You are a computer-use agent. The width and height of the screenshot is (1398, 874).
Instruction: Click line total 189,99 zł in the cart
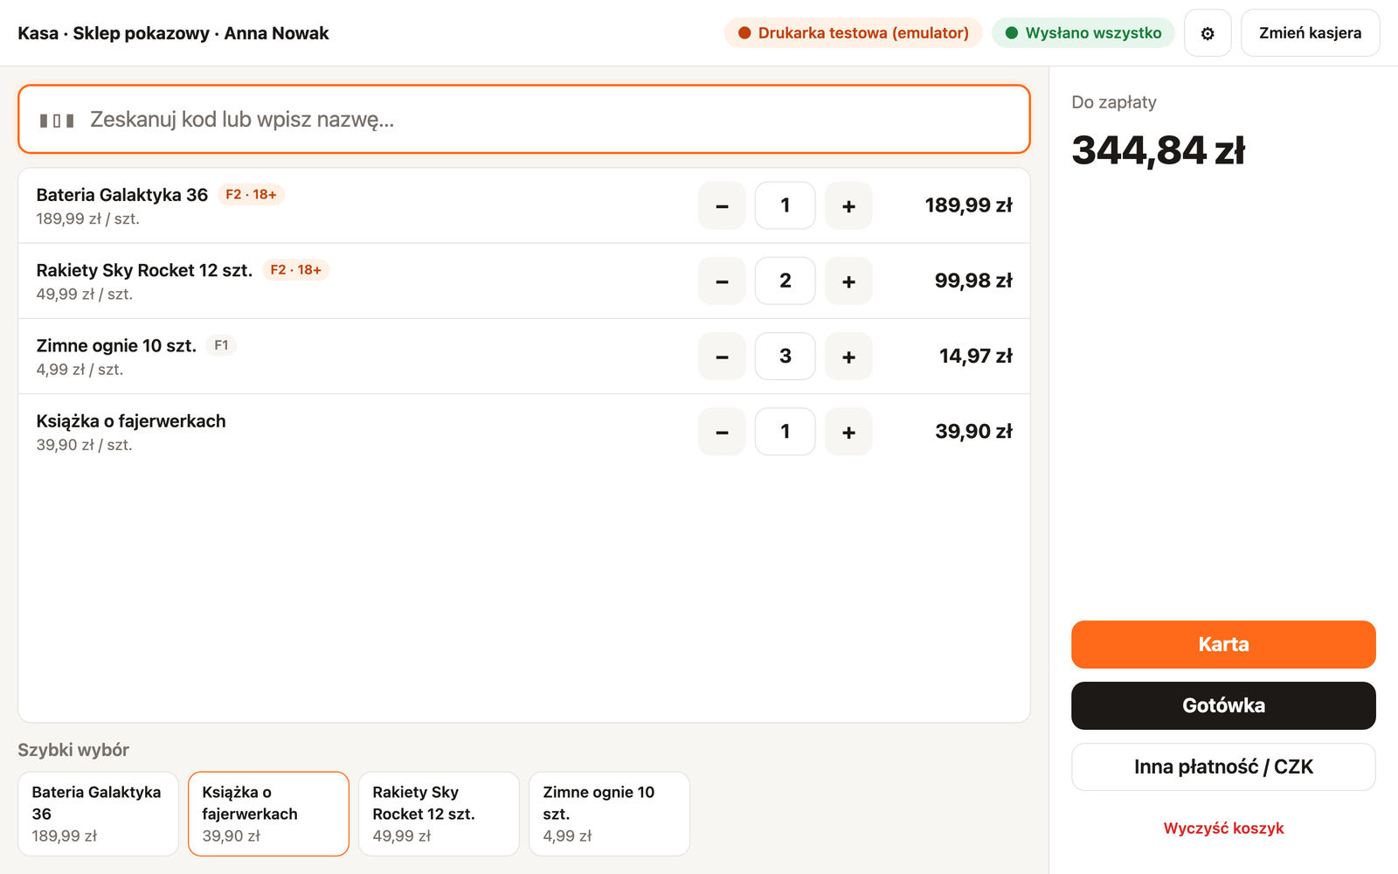968,205
